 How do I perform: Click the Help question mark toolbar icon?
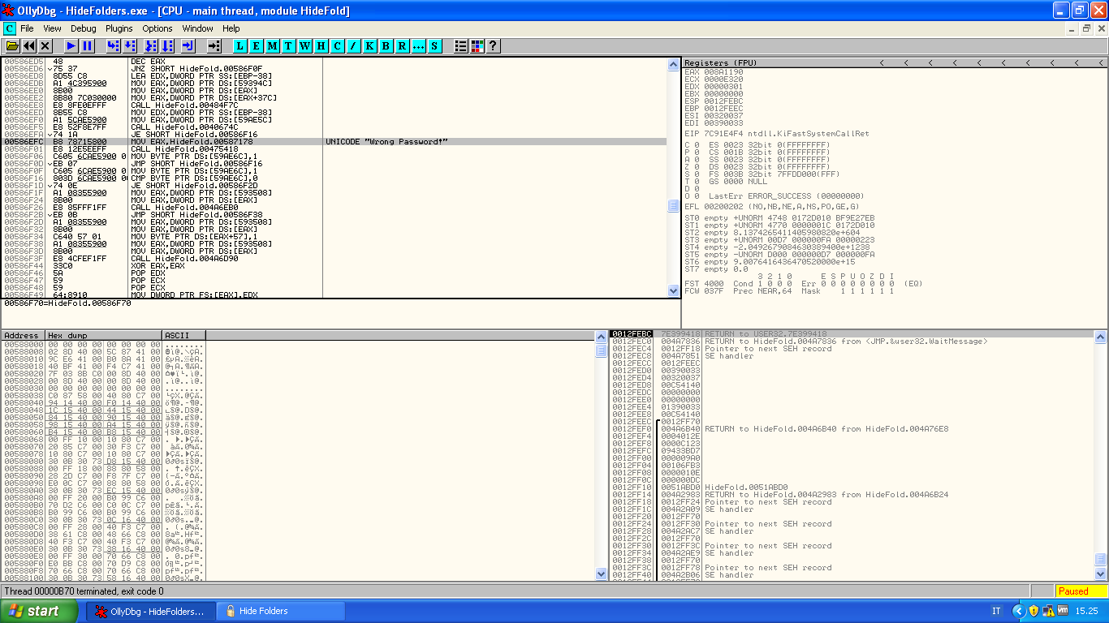click(493, 46)
